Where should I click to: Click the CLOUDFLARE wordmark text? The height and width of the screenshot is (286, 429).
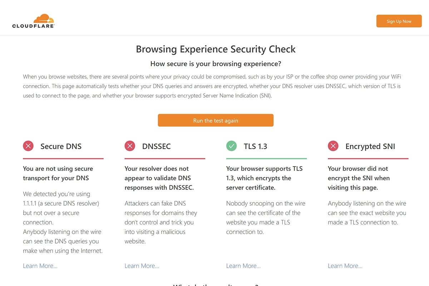tap(33, 26)
